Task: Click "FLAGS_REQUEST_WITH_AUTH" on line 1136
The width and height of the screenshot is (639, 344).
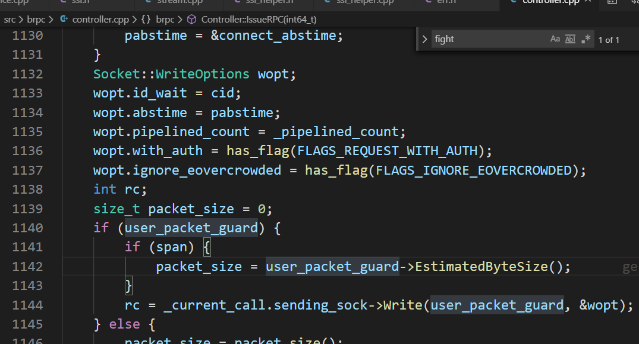Action: (387, 151)
